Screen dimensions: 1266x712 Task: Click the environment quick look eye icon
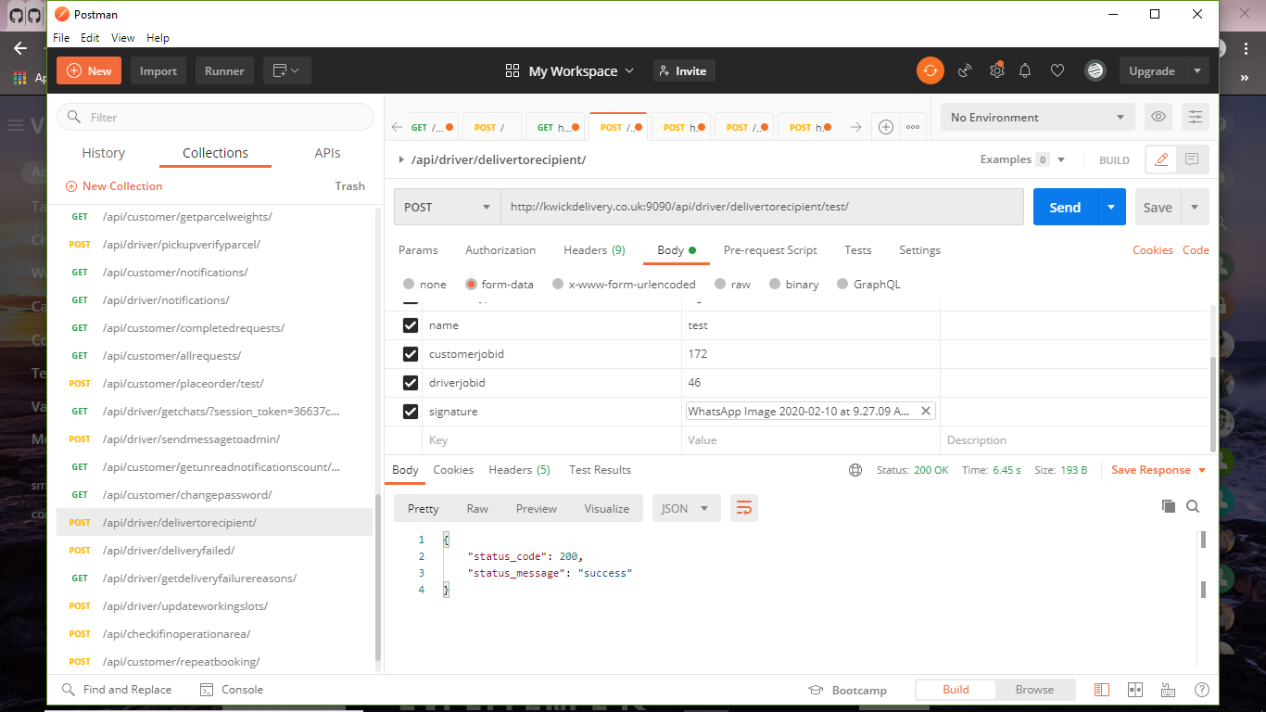(x=1158, y=117)
